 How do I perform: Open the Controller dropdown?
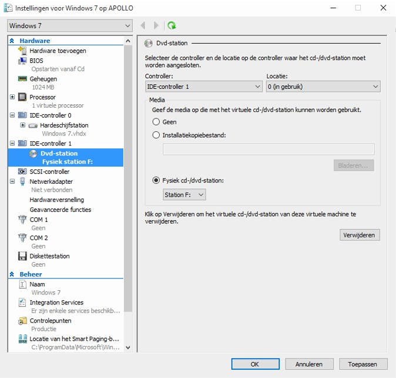point(204,87)
